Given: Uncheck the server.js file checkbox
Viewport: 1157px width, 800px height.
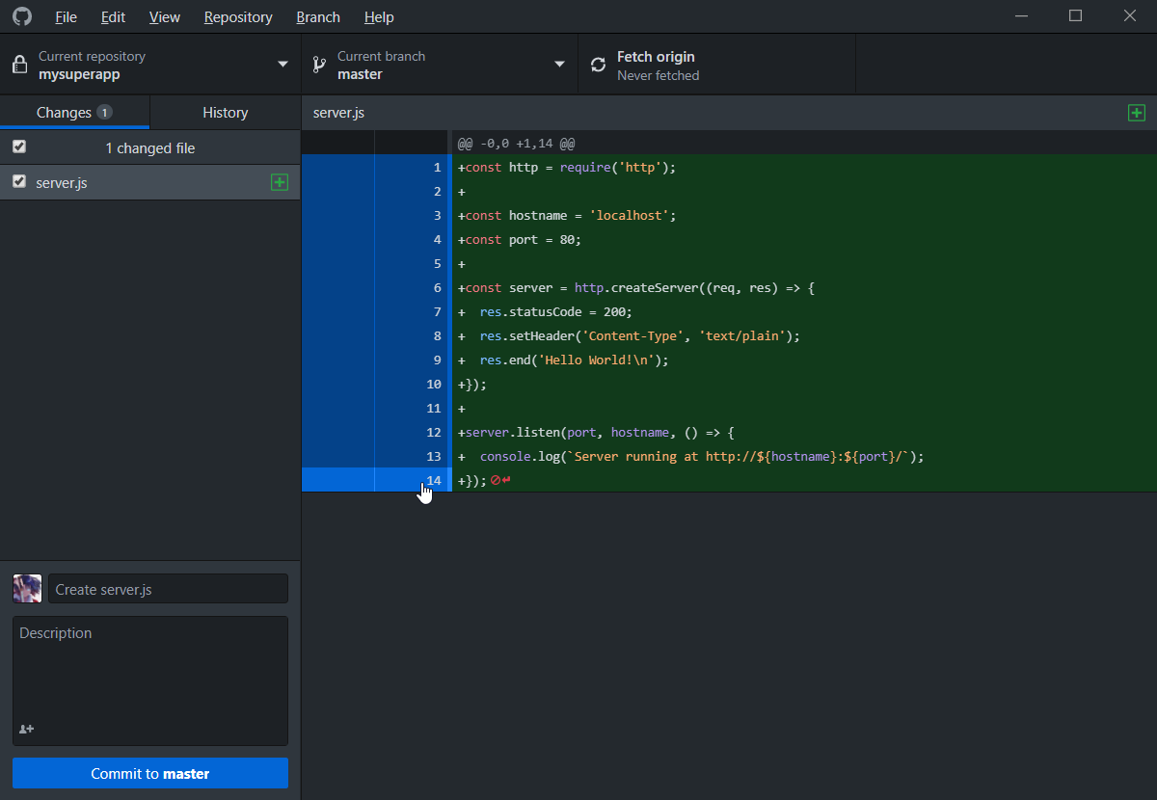Looking at the screenshot, I should point(19,181).
